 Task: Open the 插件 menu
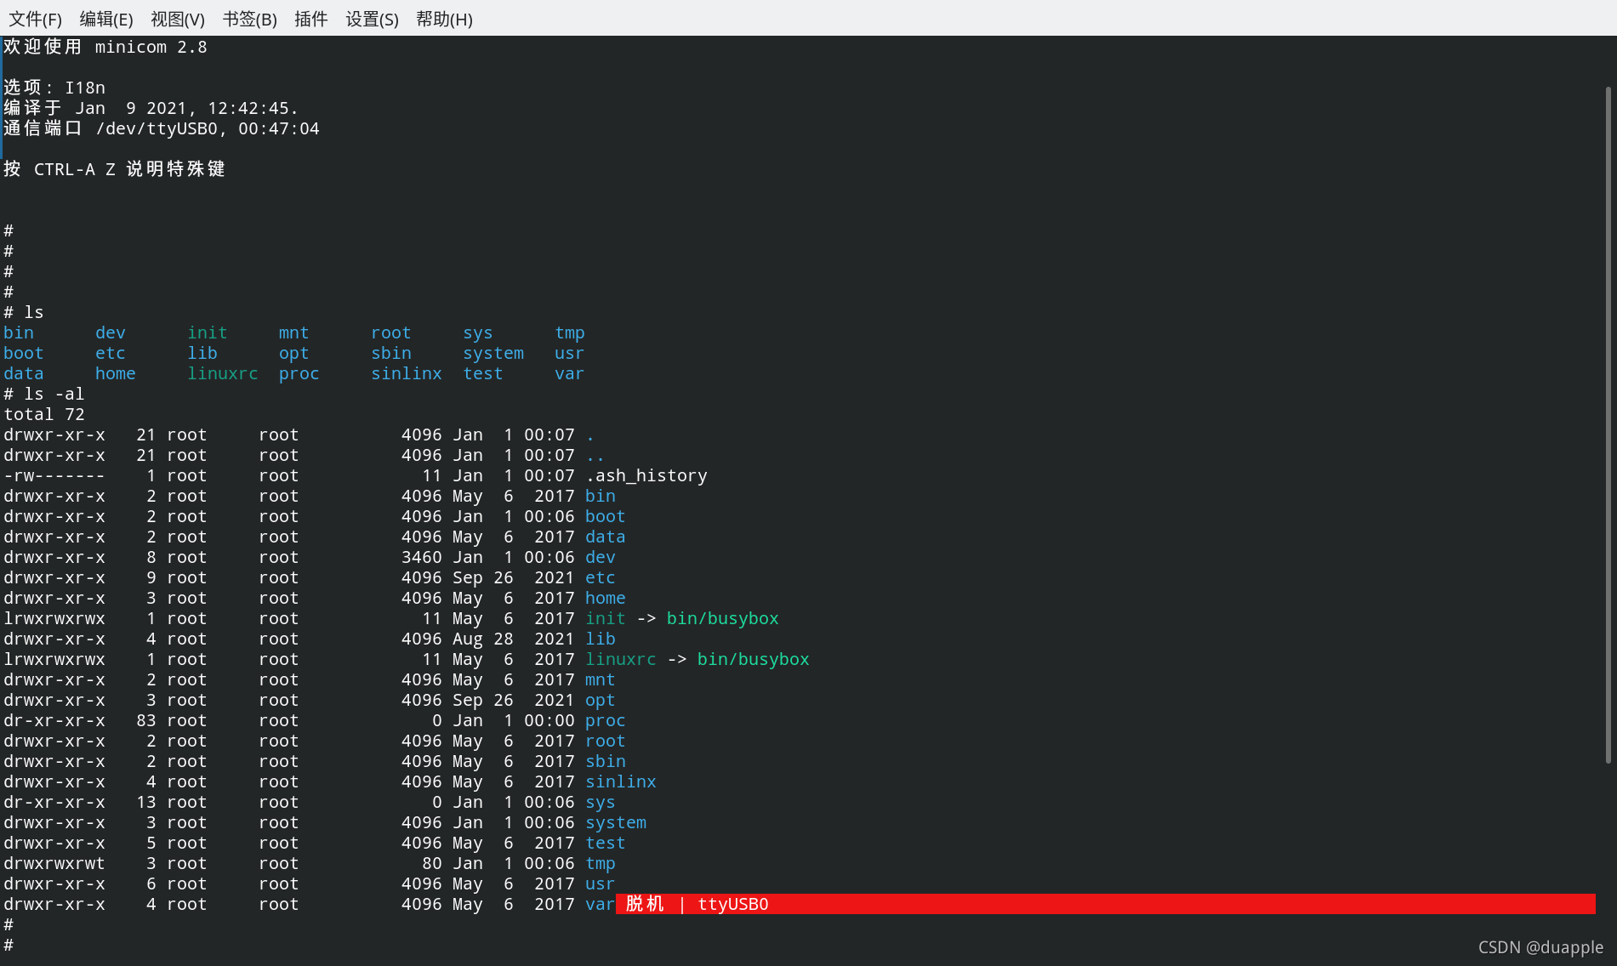click(x=310, y=19)
